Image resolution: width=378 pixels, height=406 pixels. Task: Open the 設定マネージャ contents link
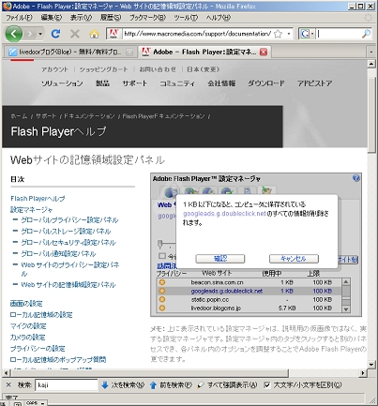(x=31, y=210)
